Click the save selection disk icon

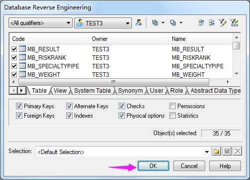(227, 151)
